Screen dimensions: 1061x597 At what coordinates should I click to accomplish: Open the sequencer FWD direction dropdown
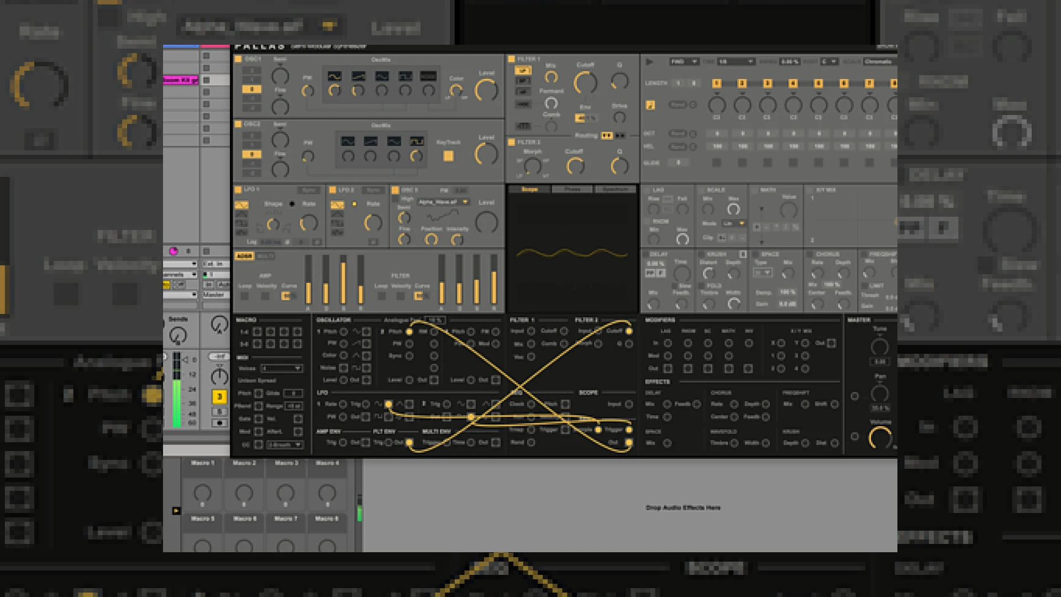684,62
